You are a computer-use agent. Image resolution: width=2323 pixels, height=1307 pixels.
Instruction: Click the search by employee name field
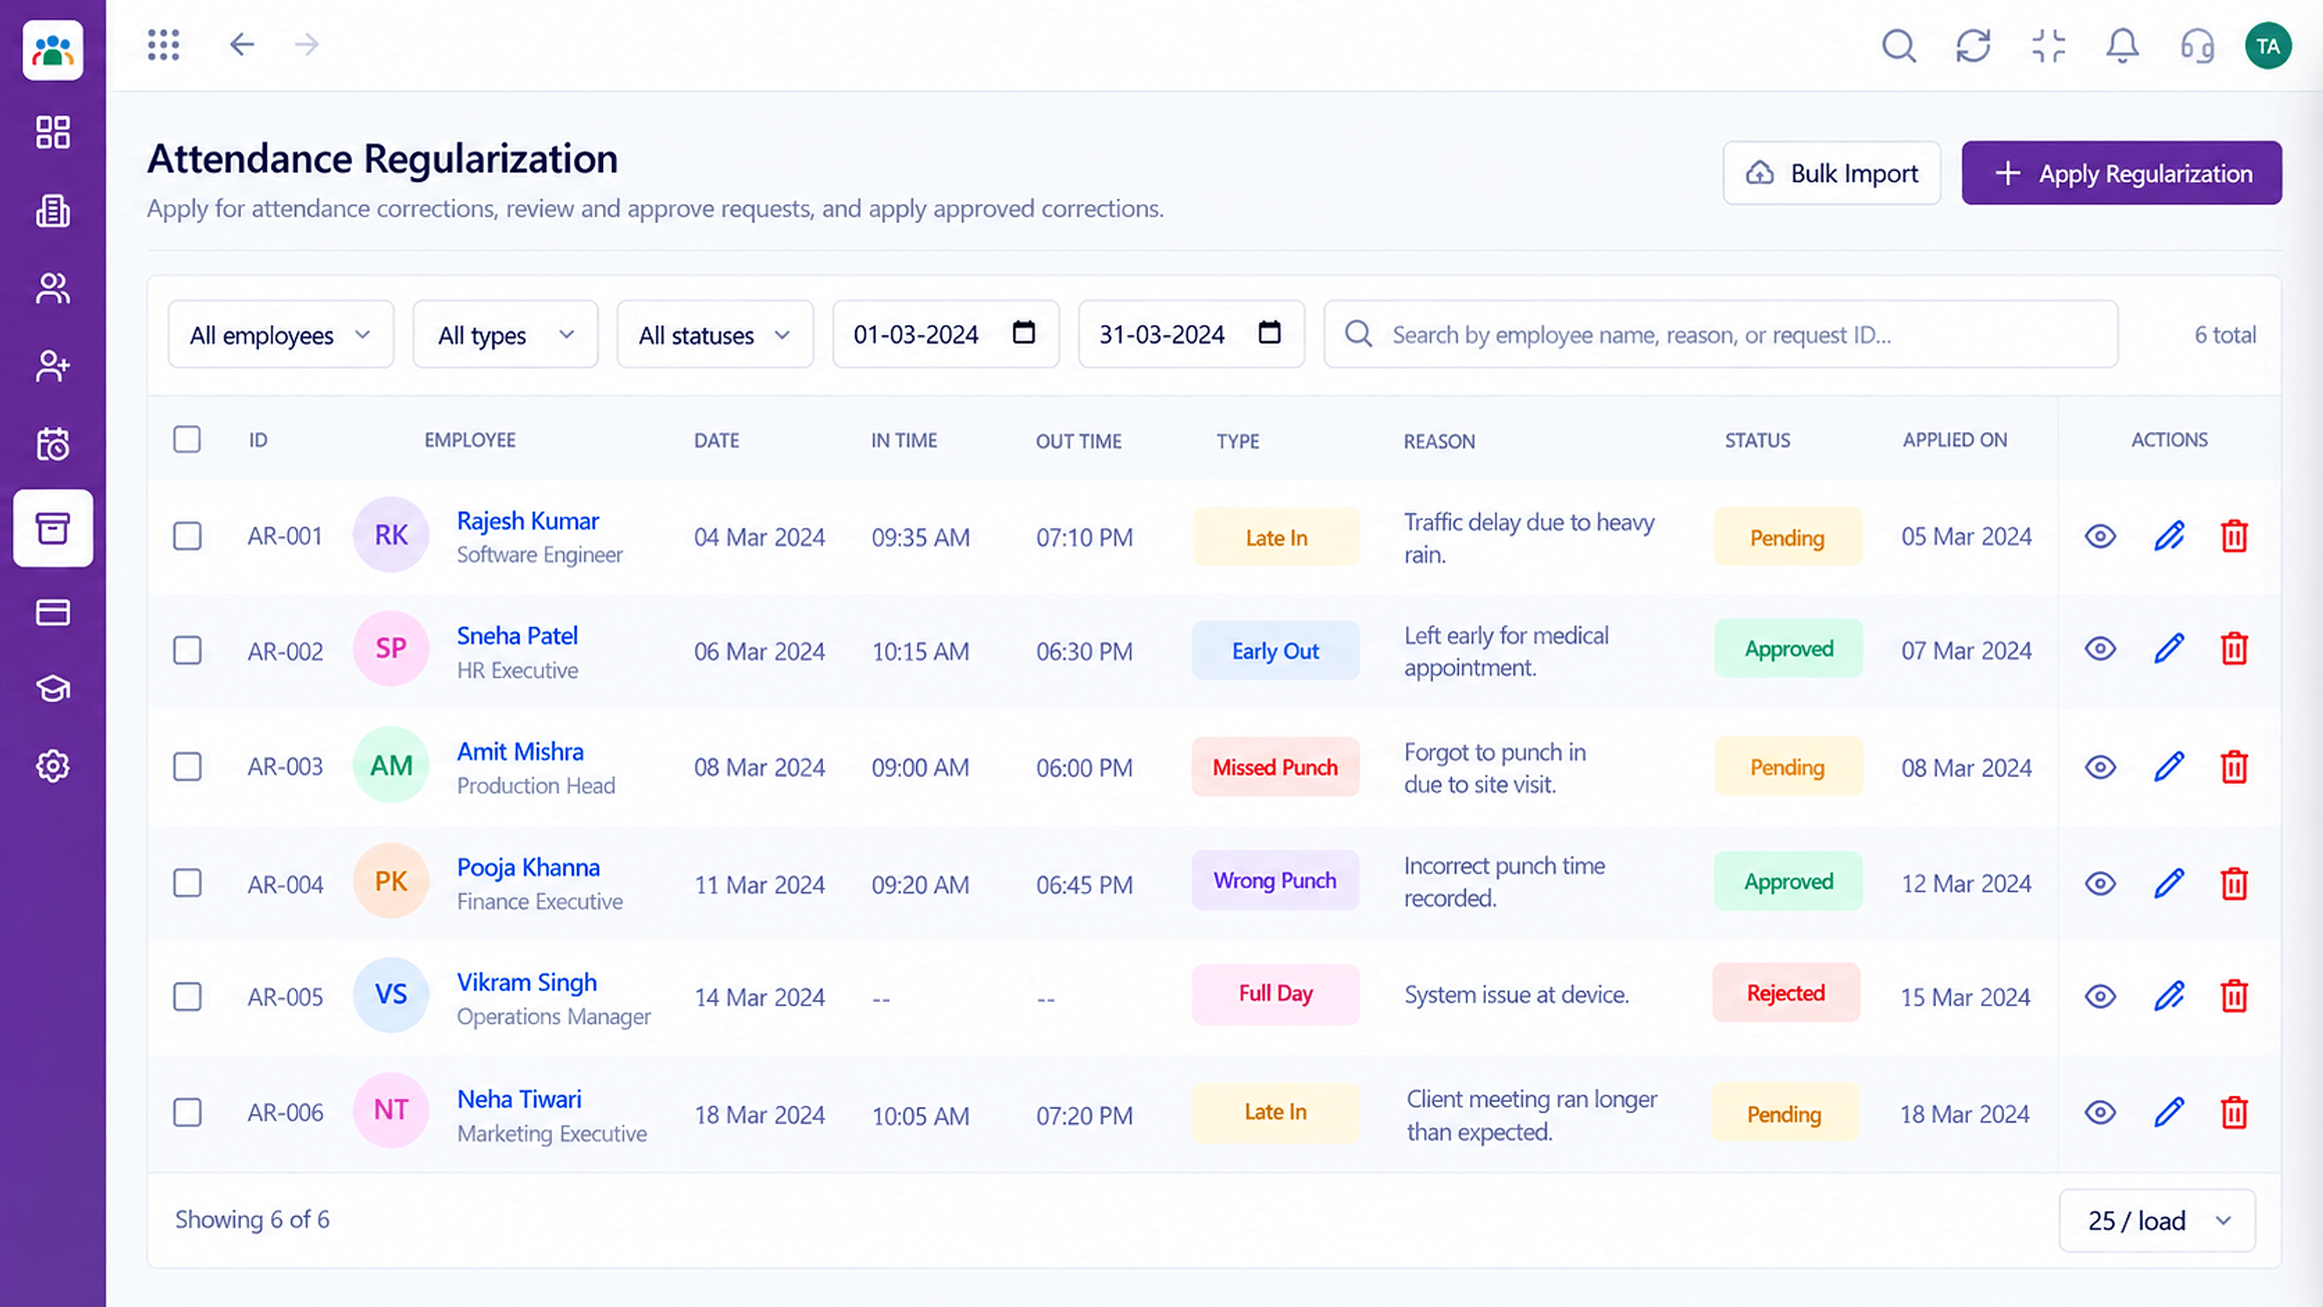[x=1720, y=335]
